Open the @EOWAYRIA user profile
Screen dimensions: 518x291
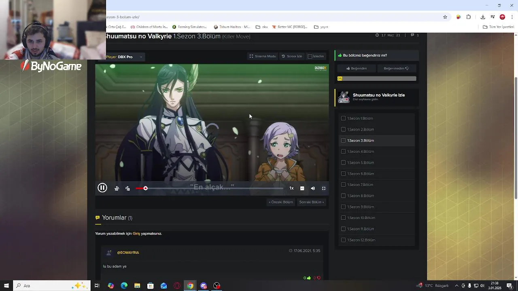point(128,253)
